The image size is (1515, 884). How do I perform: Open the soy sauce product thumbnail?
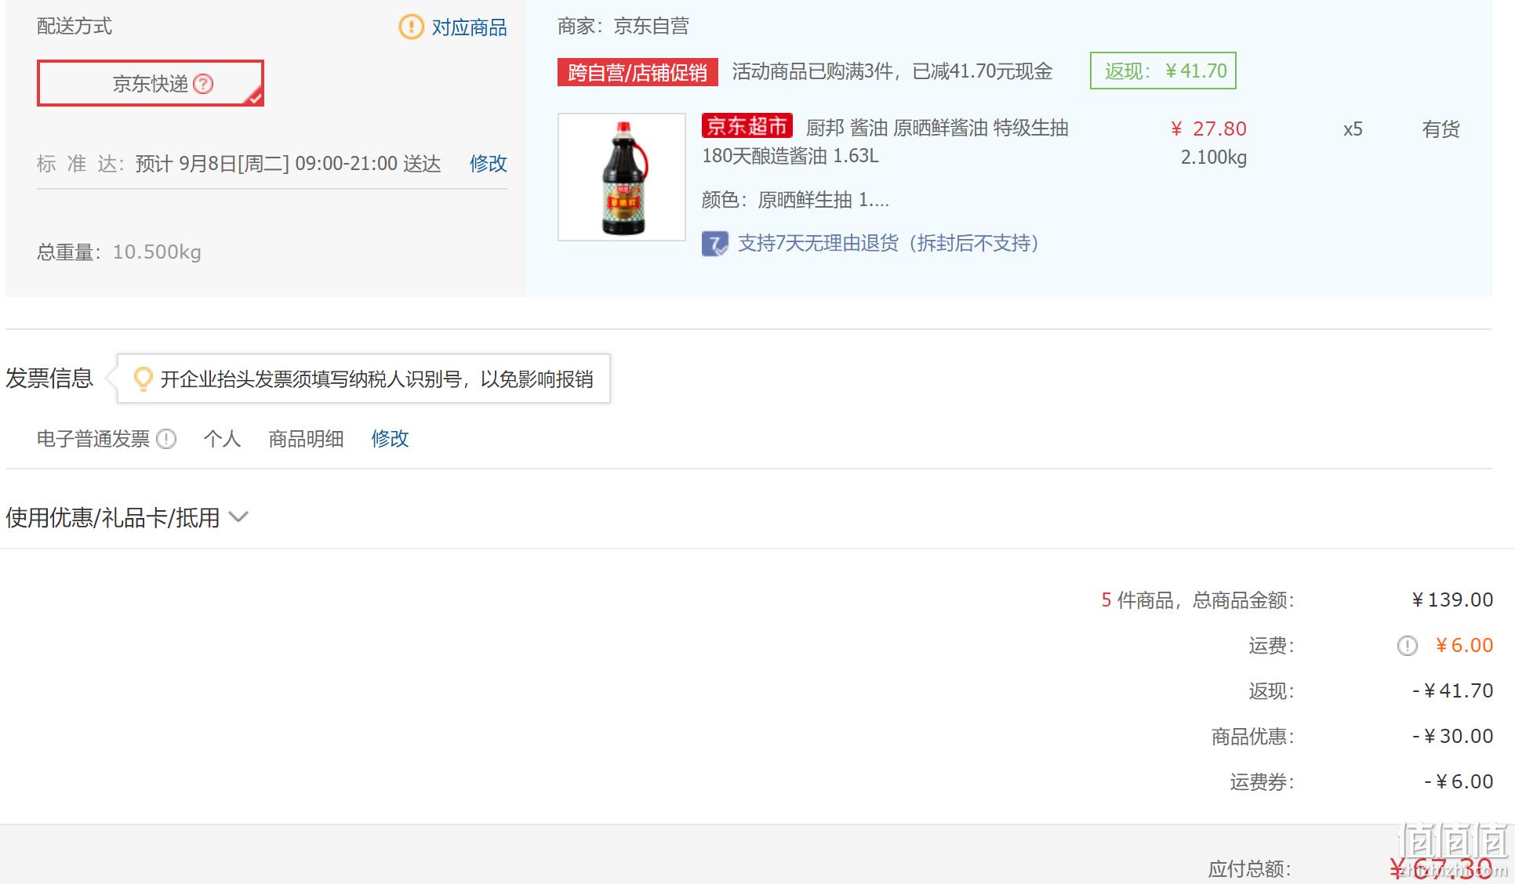tap(622, 177)
